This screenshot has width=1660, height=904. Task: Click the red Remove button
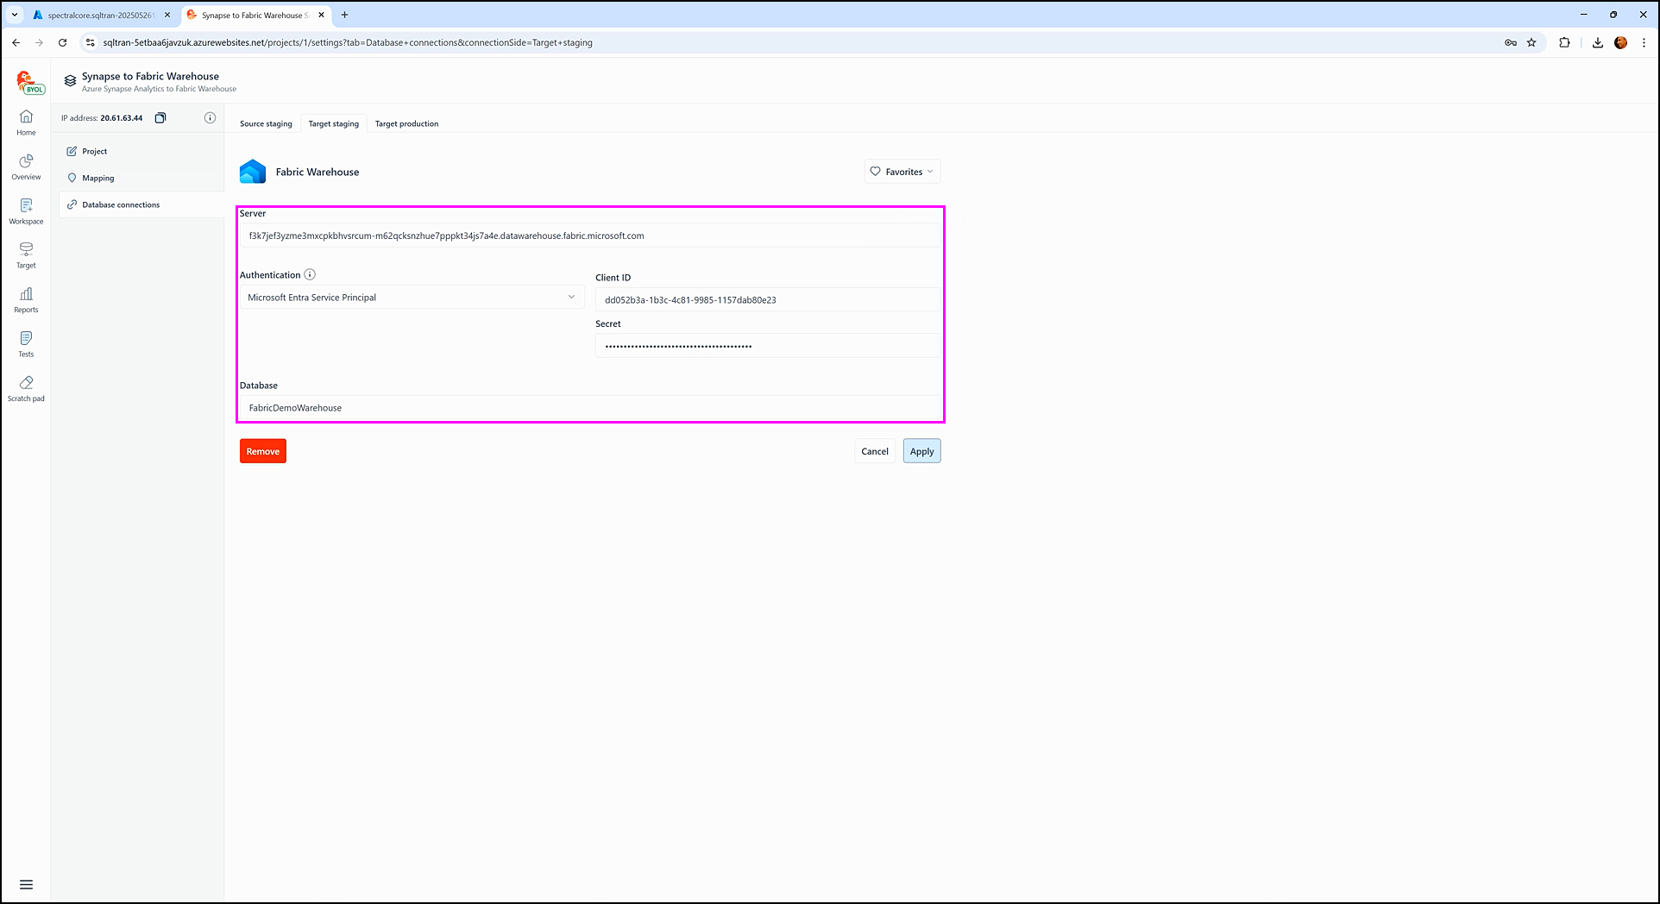tap(263, 451)
